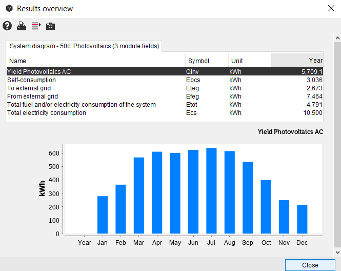Close the Results overview window with X
This screenshot has height=271, width=341.
(x=331, y=8)
